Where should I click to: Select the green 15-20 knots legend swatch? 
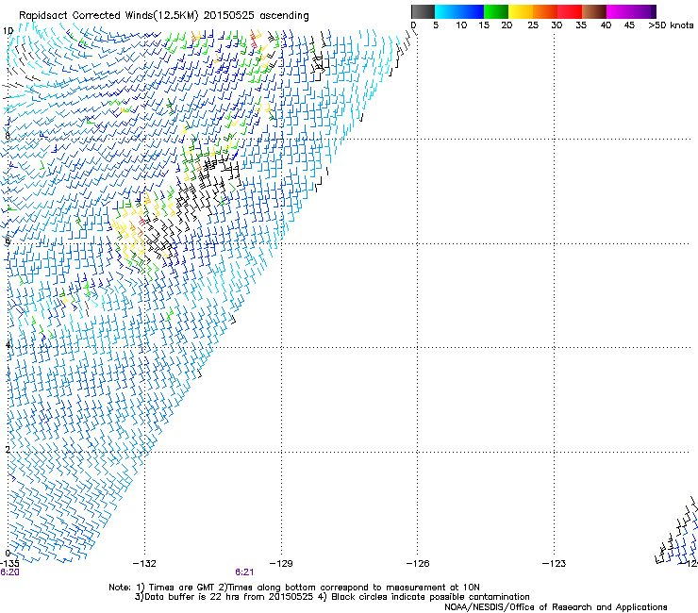click(496, 11)
